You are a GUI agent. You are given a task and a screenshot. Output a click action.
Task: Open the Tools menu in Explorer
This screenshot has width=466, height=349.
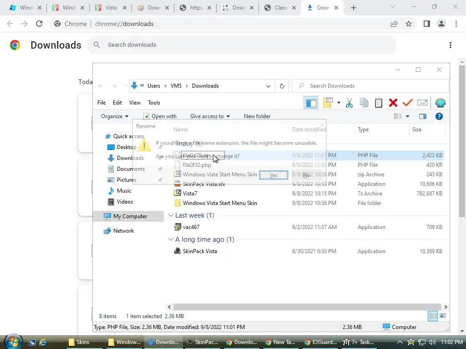pos(154,103)
